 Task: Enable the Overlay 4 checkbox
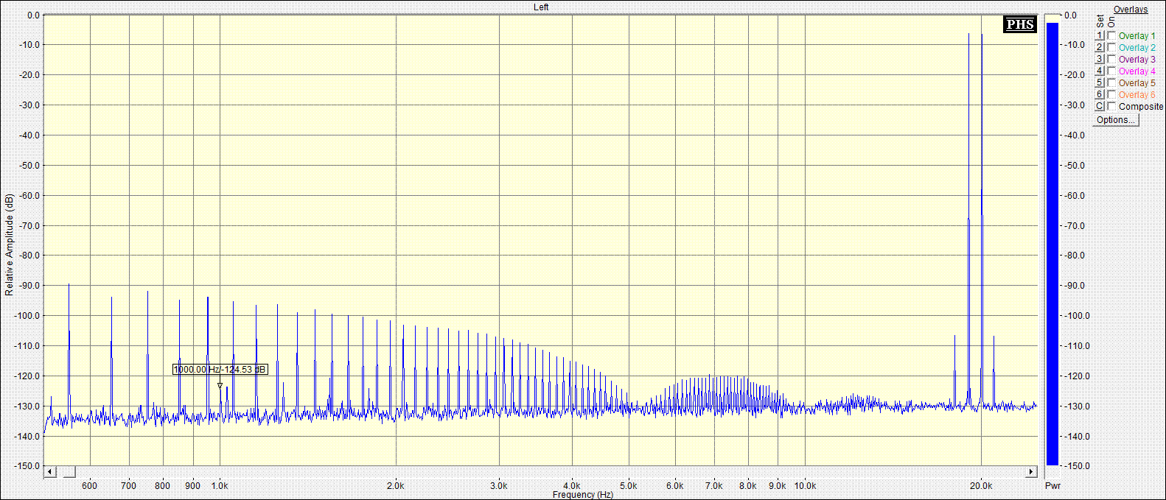1111,71
